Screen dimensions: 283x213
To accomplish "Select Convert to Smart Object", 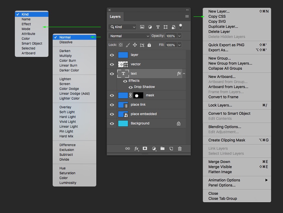I will [x=229, y=113].
